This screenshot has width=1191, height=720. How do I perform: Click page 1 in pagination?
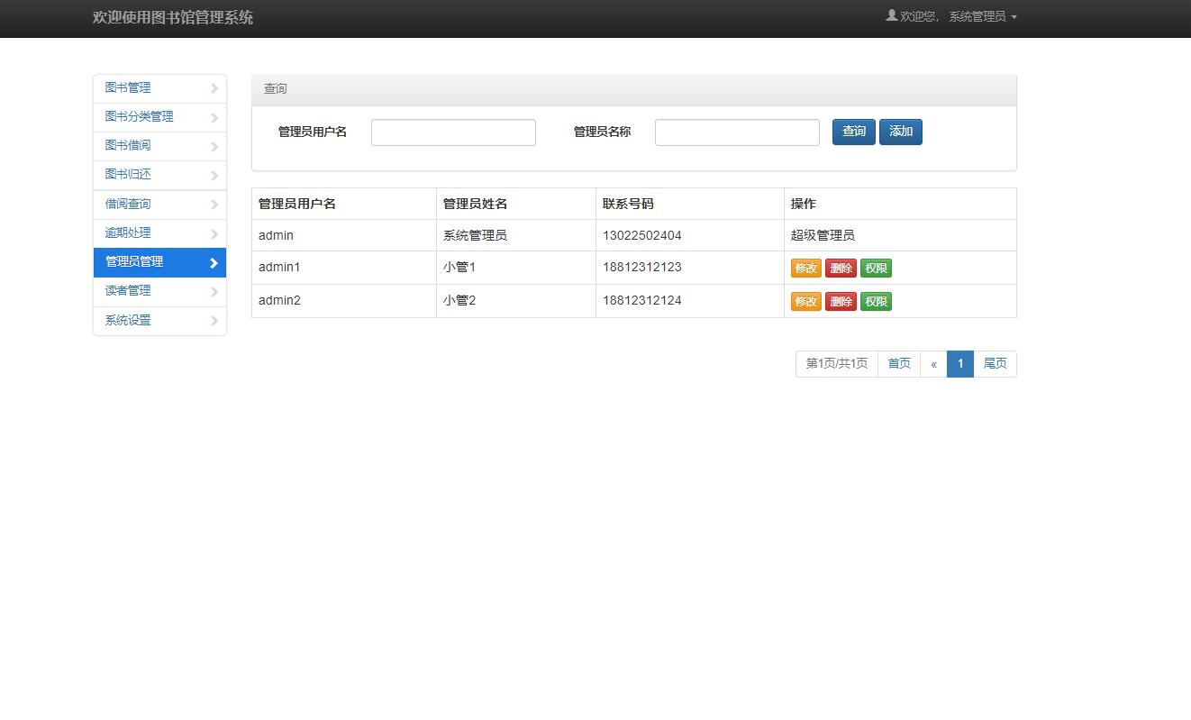[960, 363]
